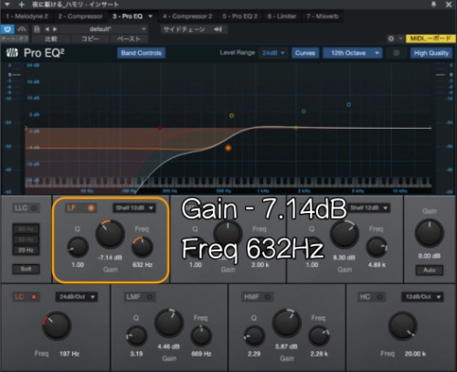The image size is (457, 372).
Task: Open the default preset dropdown
Action: coord(103,29)
